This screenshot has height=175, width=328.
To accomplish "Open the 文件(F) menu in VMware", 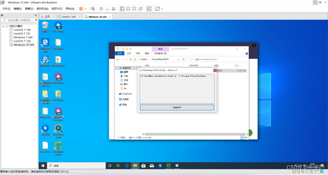I will (6, 9).
